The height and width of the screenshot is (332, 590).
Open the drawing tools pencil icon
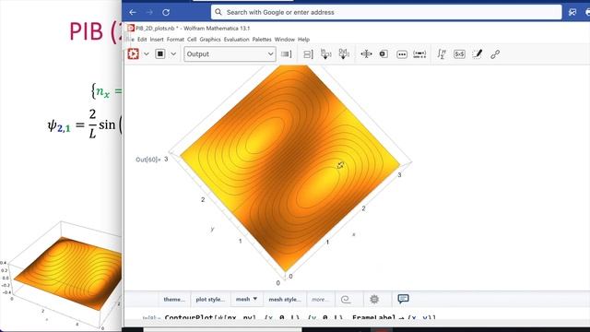(x=478, y=54)
